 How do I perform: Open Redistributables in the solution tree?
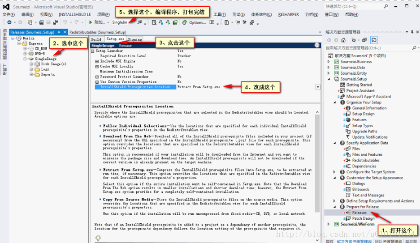tap(366, 160)
